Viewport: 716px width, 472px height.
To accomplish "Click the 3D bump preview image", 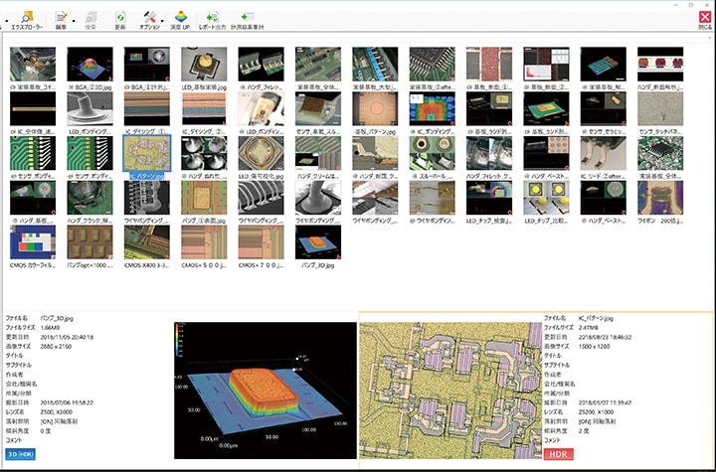I will tap(265, 390).
